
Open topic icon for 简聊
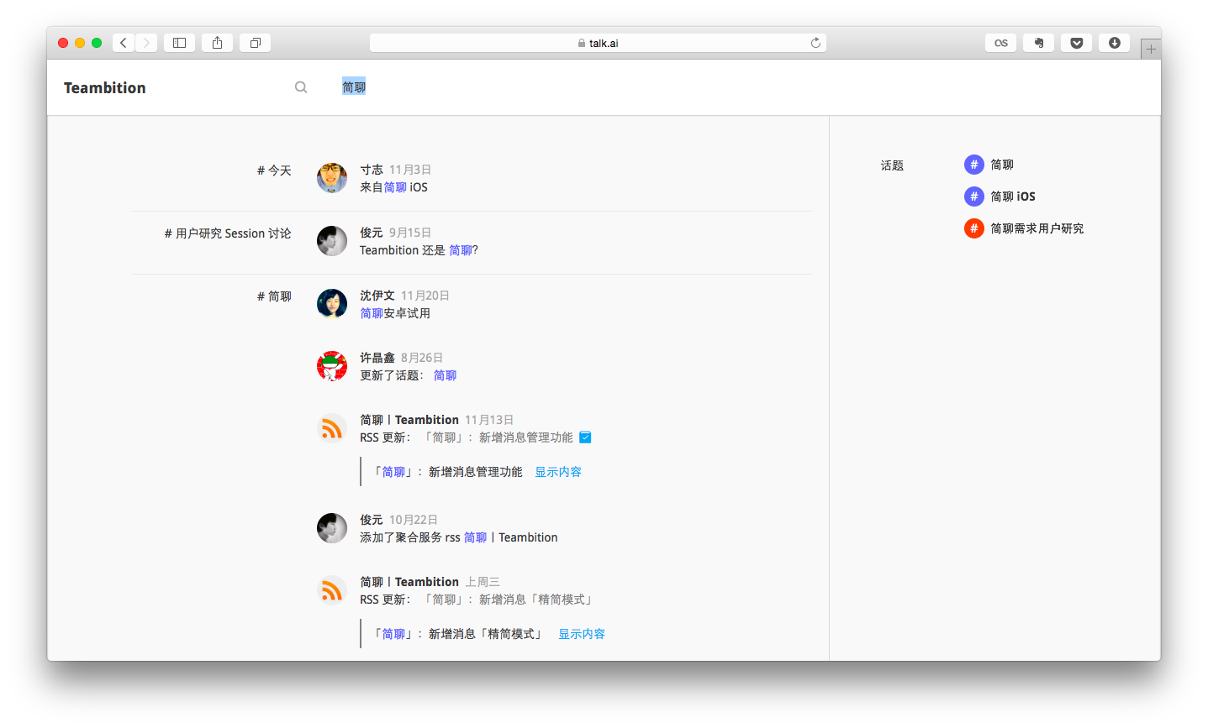coord(974,165)
